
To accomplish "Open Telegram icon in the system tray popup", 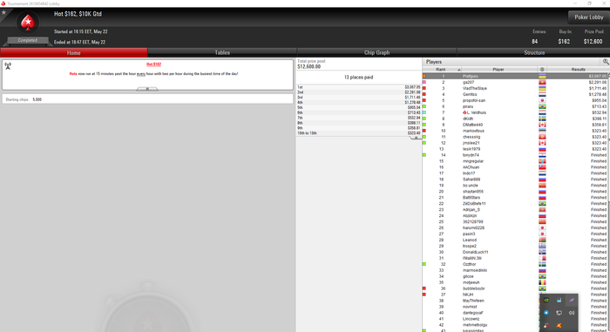I will point(546,313).
